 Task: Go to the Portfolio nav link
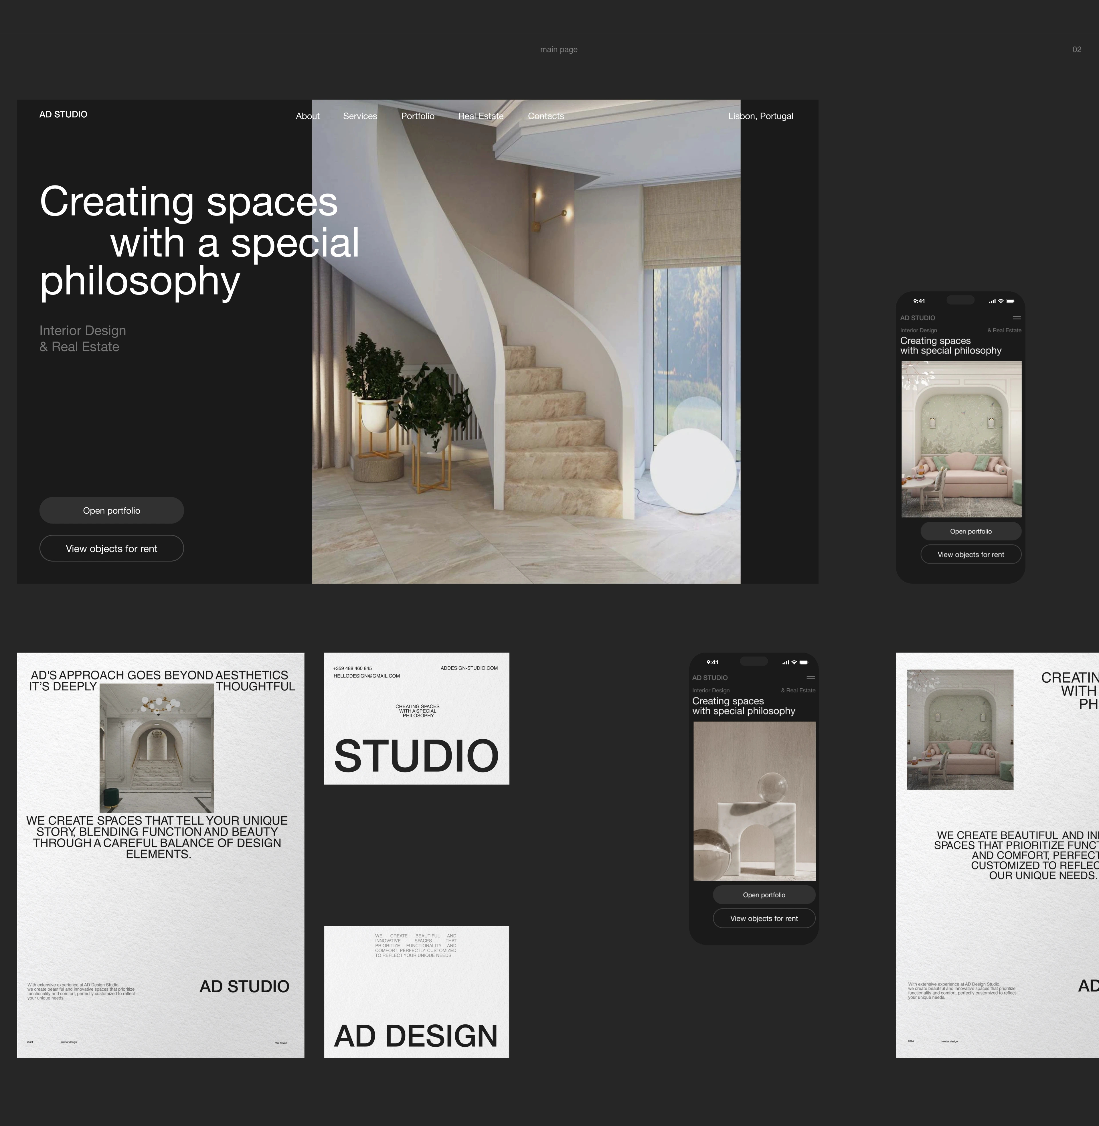click(417, 116)
